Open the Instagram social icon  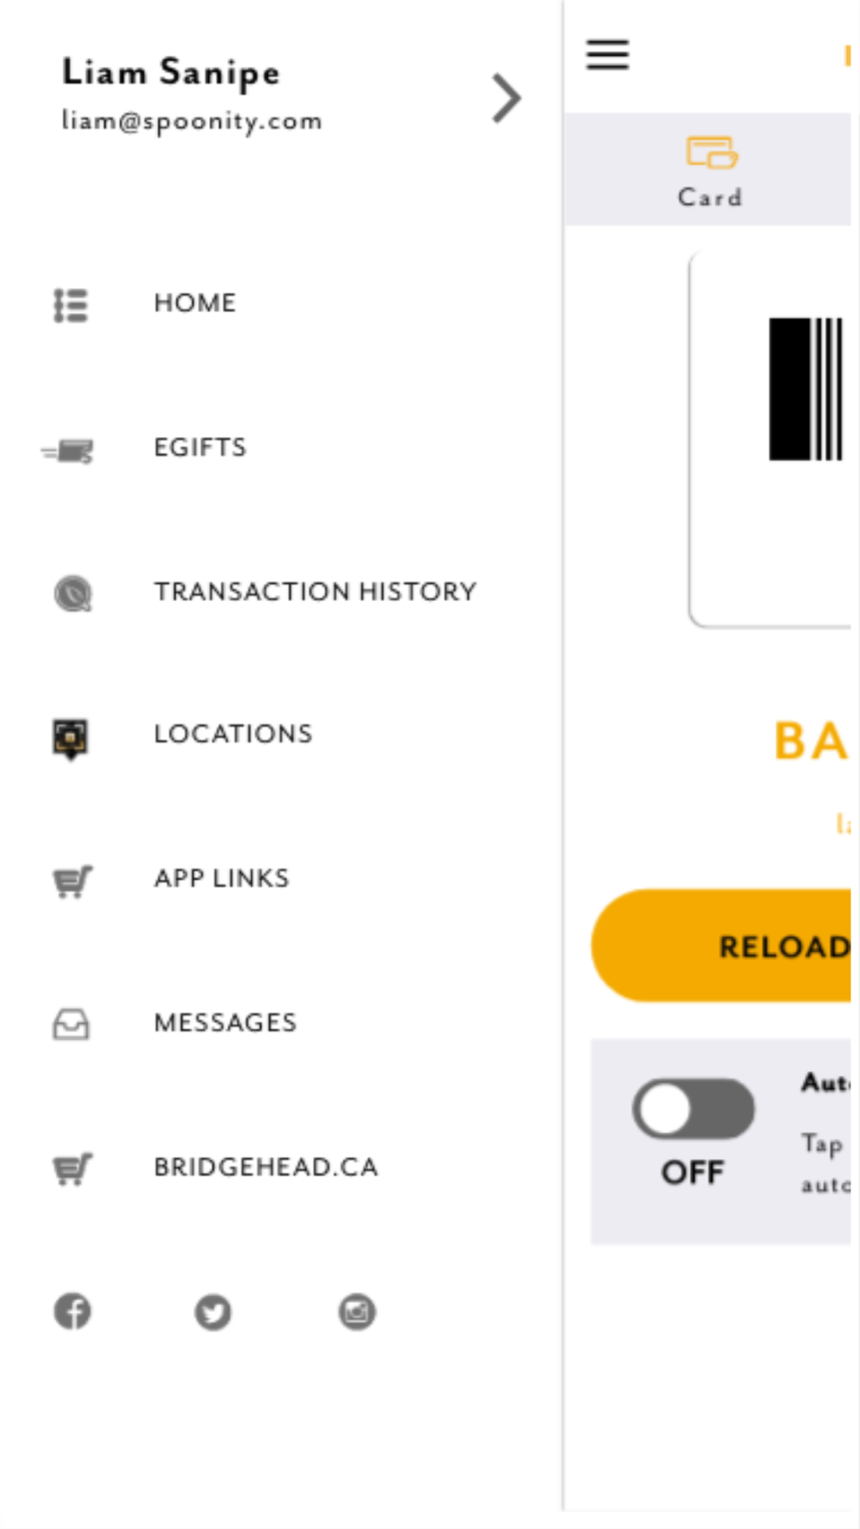357,1311
